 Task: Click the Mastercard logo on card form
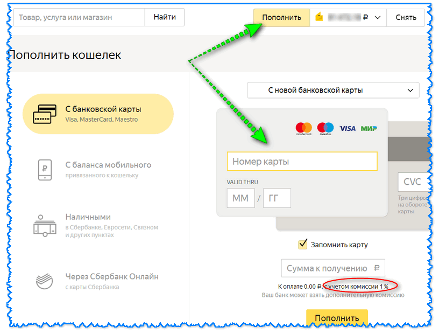point(304,128)
